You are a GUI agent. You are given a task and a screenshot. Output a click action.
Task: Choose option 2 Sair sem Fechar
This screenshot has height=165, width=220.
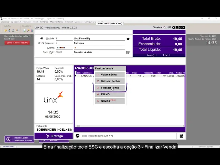click(110, 81)
